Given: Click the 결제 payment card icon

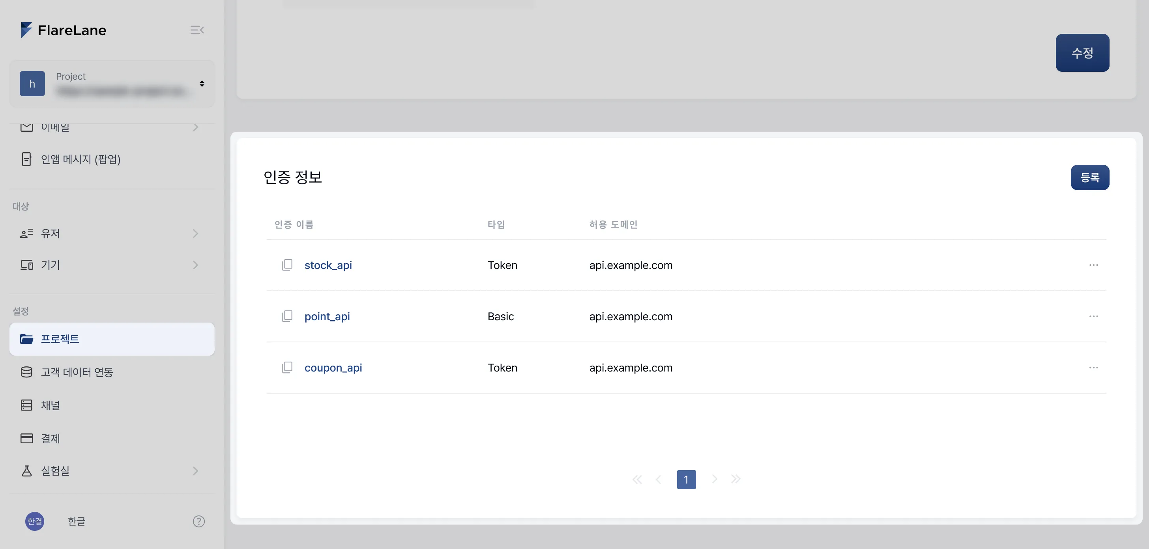Looking at the screenshot, I should click(27, 438).
